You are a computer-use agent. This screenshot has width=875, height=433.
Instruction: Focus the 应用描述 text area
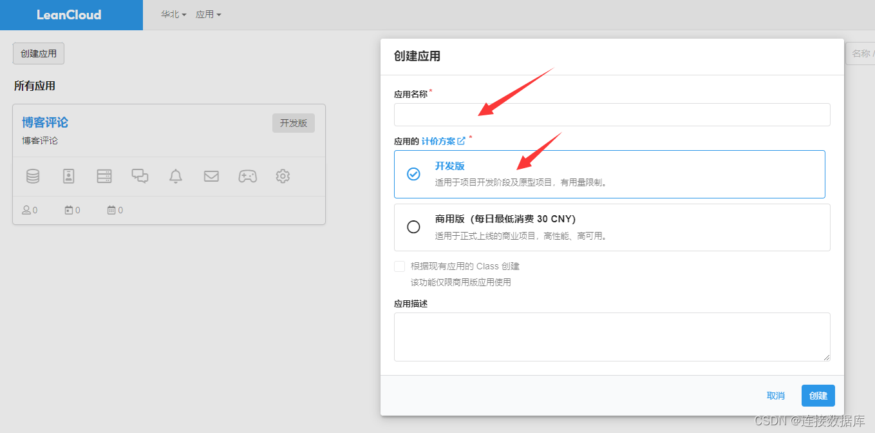[x=612, y=337]
